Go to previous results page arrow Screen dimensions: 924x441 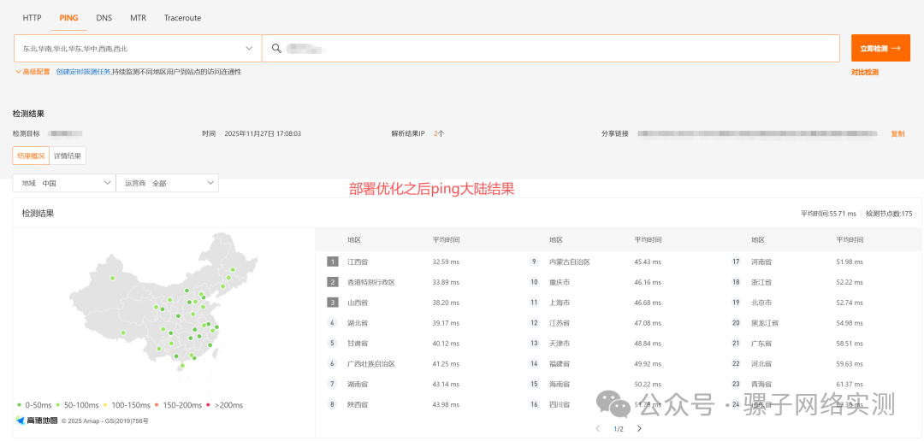[597, 428]
